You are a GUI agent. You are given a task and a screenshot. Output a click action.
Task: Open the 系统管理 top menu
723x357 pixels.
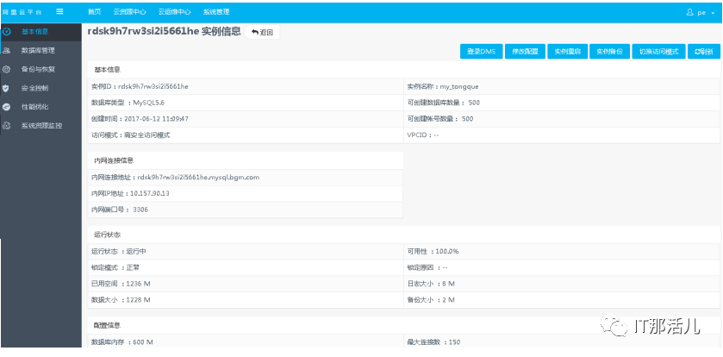click(x=215, y=12)
